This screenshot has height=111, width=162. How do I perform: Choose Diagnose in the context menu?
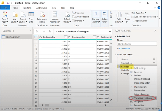click(x=143, y=102)
